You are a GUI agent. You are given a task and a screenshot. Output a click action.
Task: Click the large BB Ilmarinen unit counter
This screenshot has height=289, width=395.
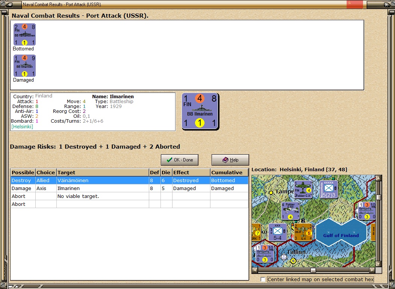pyautogui.click(x=200, y=111)
